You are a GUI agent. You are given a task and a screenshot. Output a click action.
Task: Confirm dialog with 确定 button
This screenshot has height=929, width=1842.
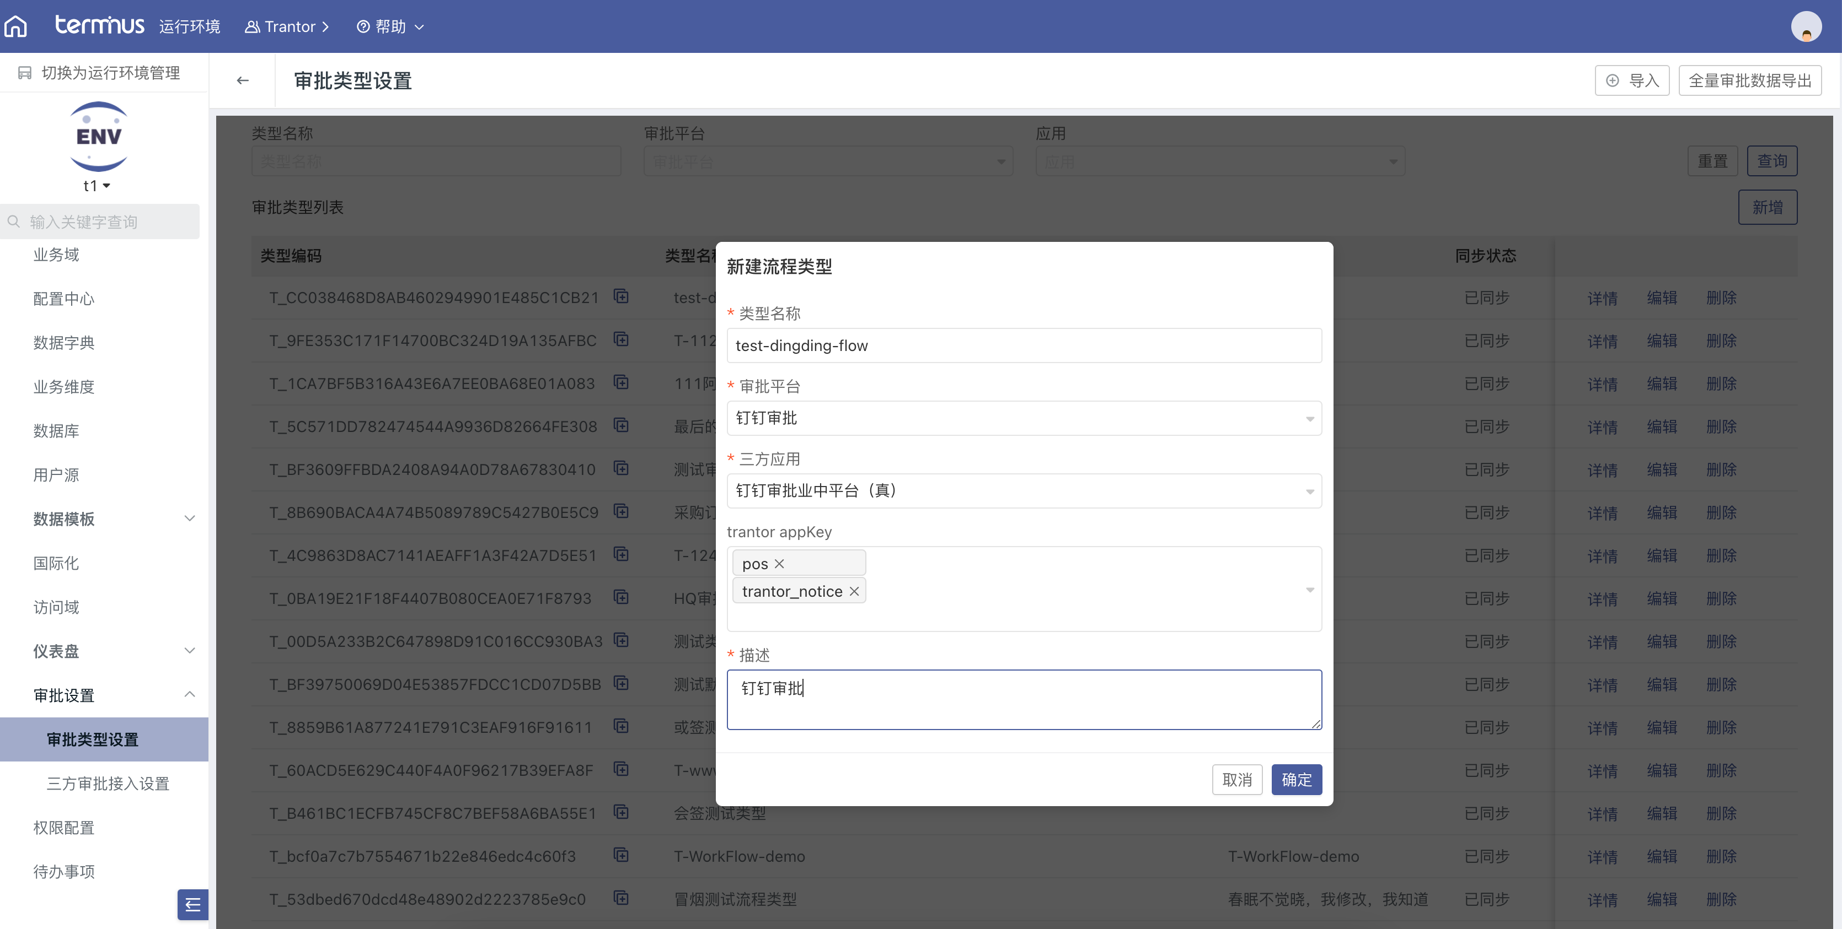[x=1297, y=780]
